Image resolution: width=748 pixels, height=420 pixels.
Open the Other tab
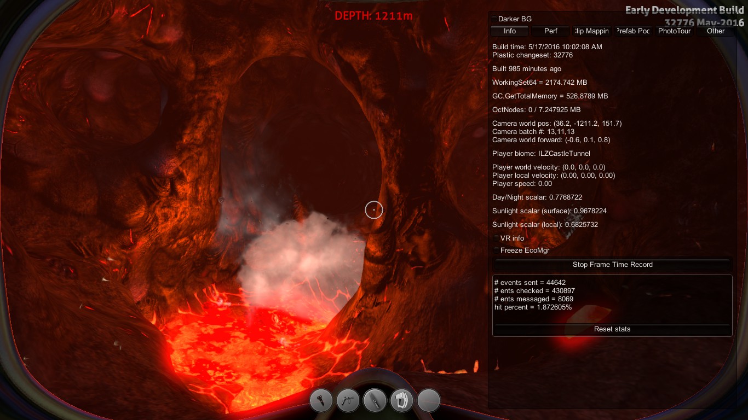pyautogui.click(x=716, y=31)
